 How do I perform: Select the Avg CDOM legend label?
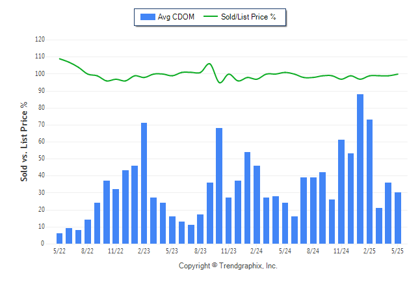point(176,17)
